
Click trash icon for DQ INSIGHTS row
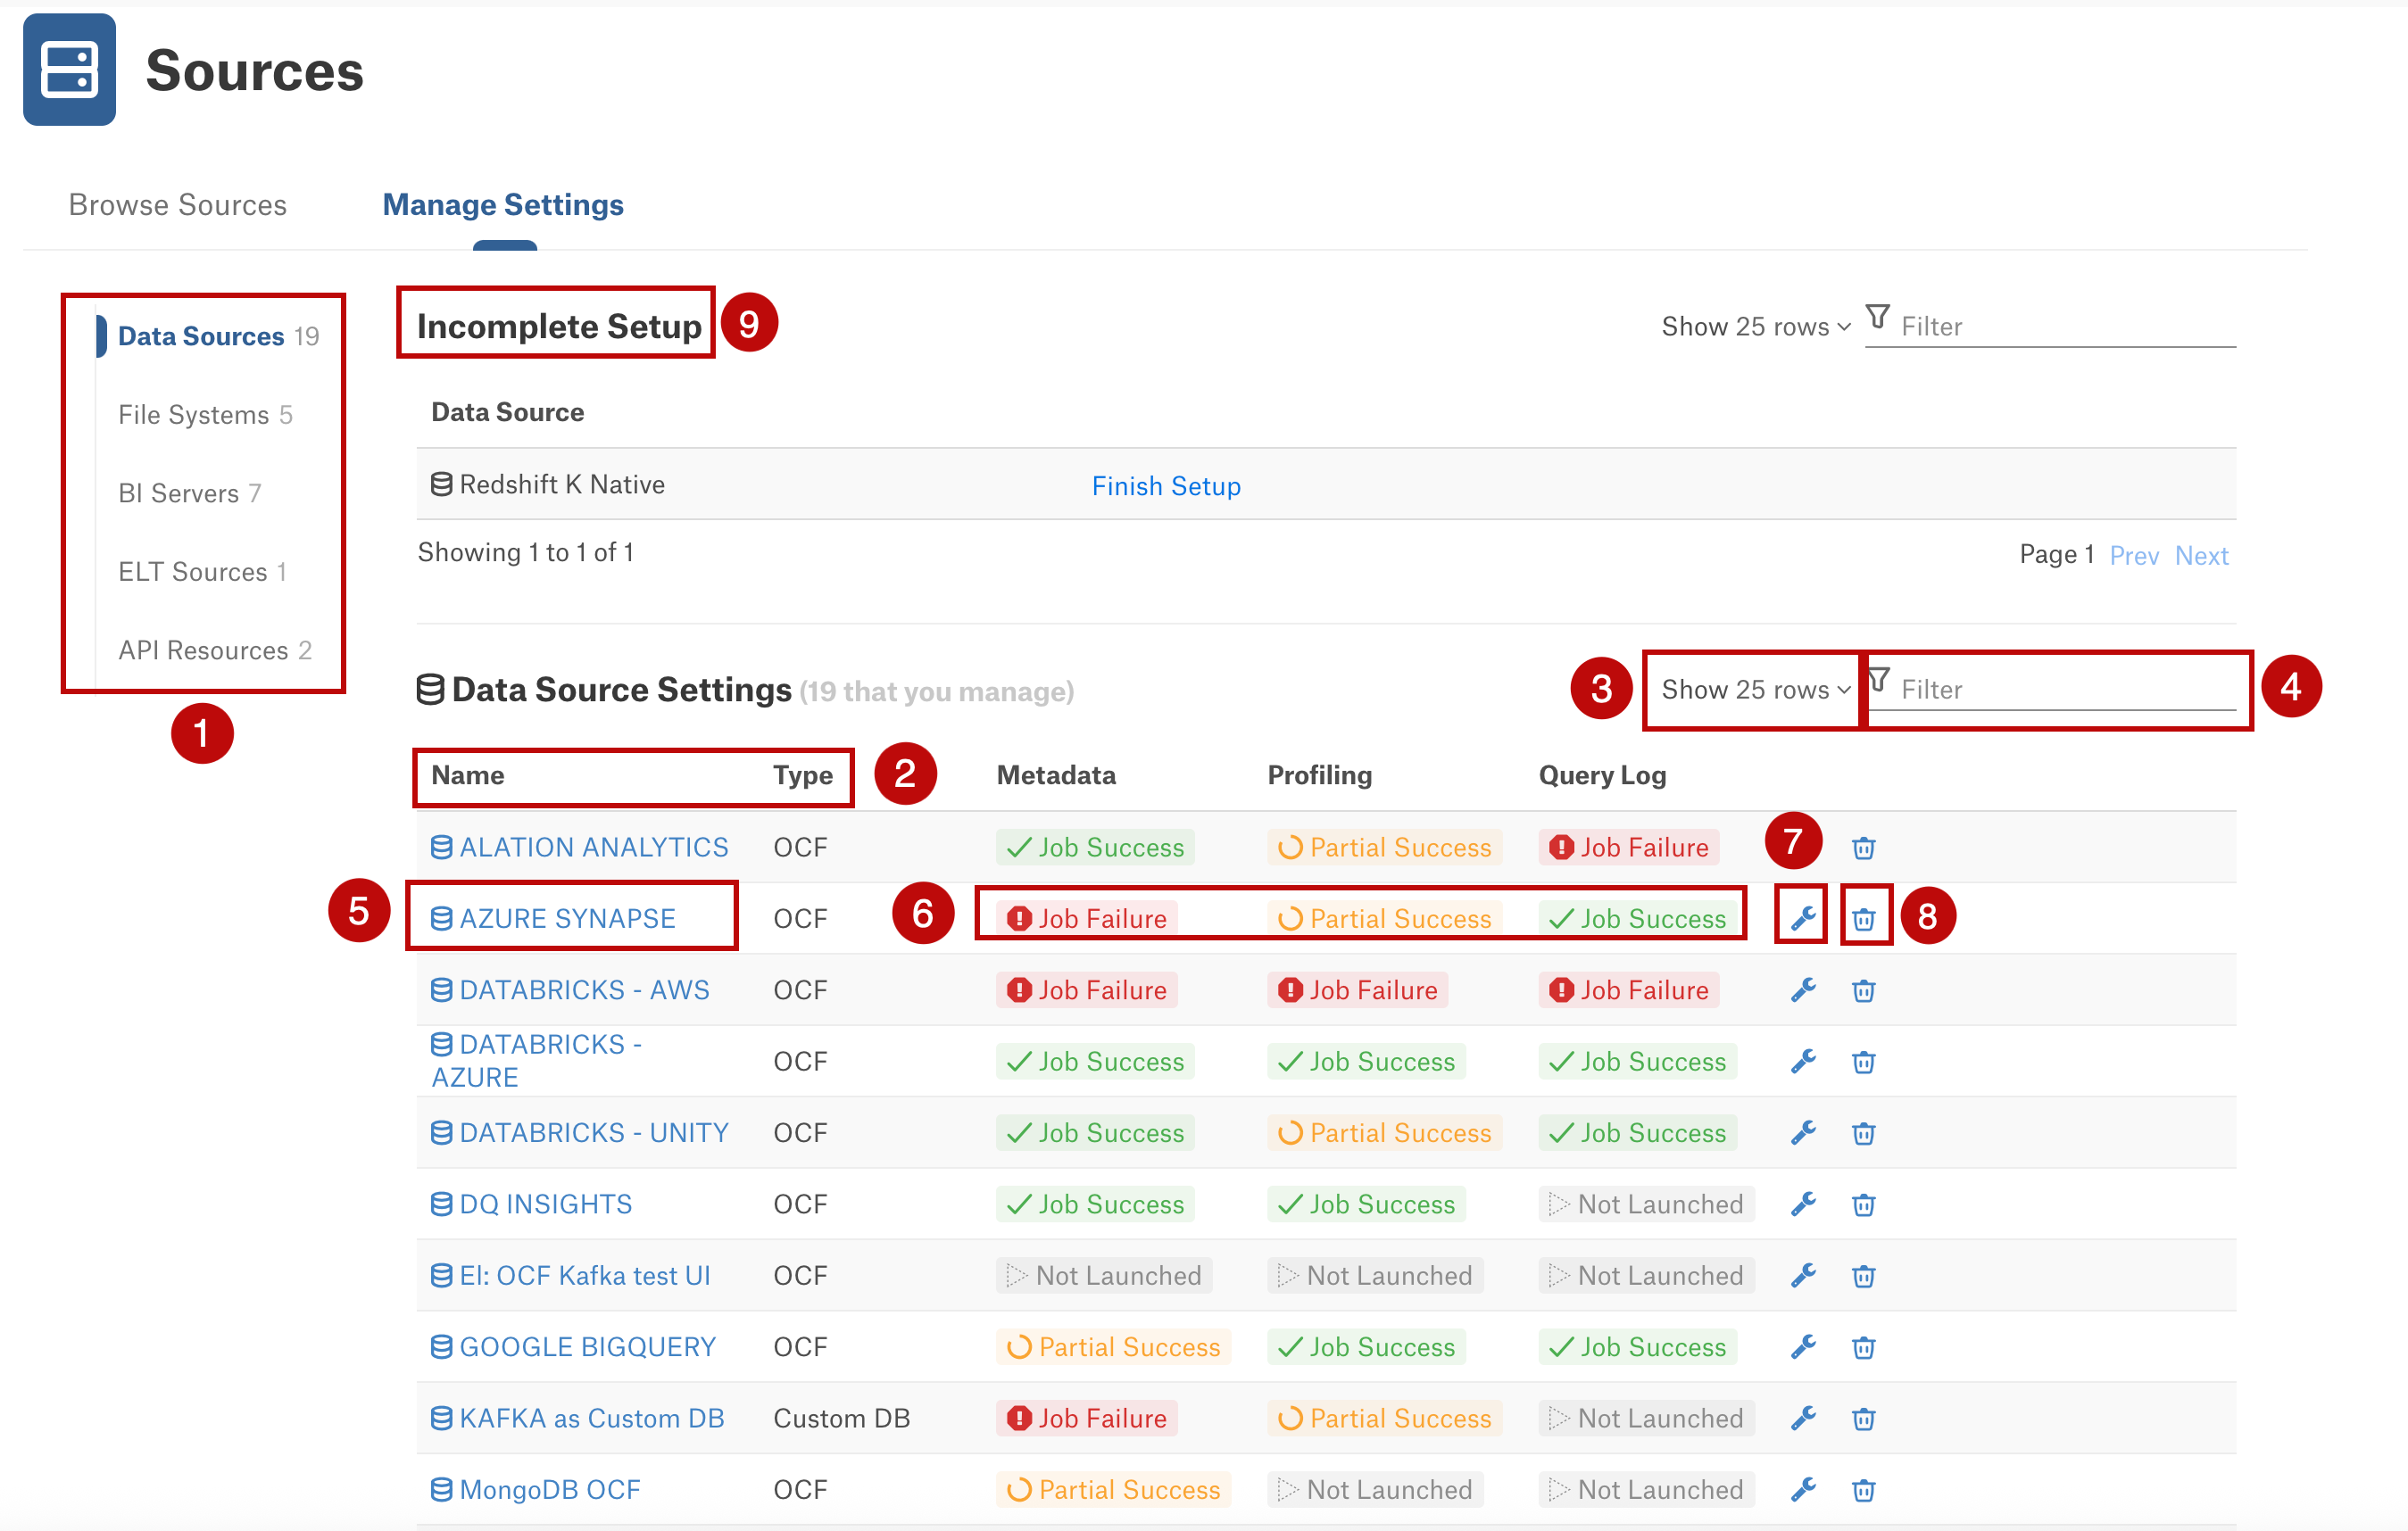[x=1863, y=1204]
